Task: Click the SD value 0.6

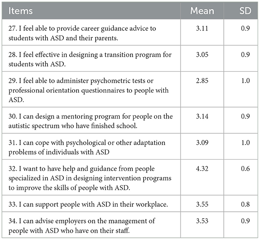Action: 245,169
